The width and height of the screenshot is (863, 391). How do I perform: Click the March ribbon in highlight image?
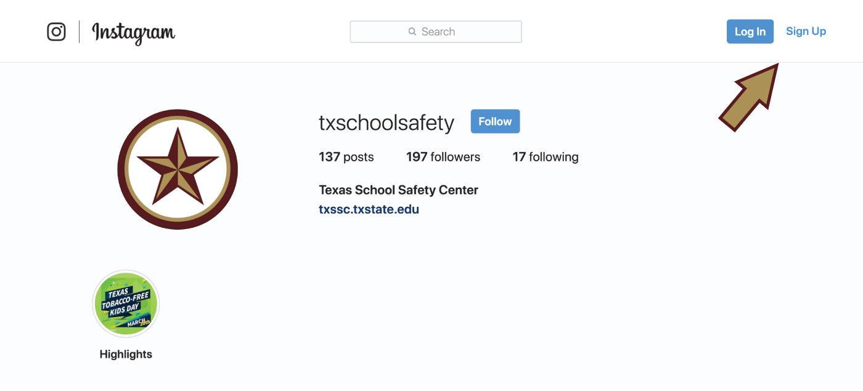coord(138,322)
